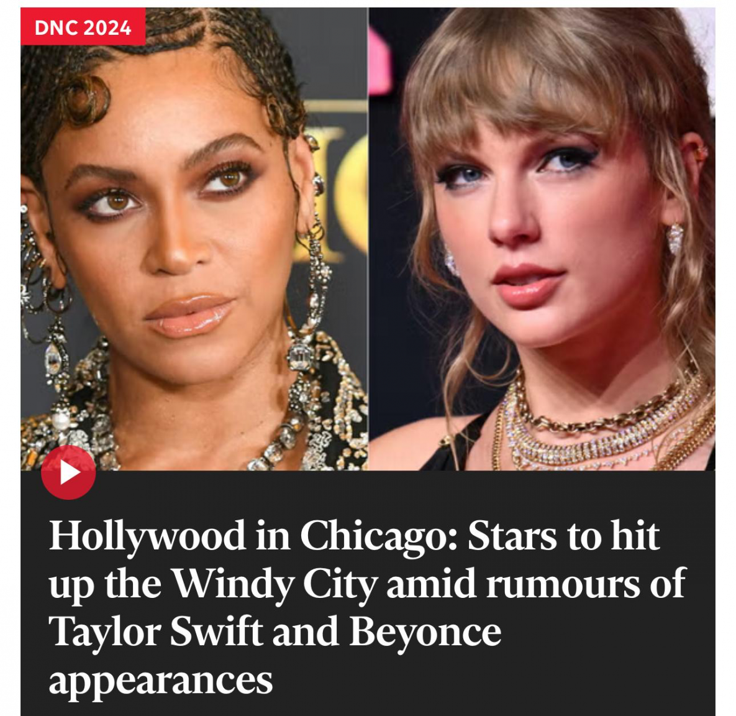Screen dimensions: 736x716
Task: Open the left photo of the braided-hair woman
Action: coord(194,239)
